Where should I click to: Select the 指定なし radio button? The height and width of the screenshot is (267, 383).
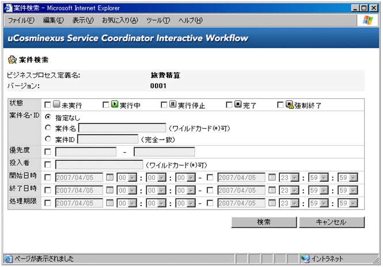(48, 117)
